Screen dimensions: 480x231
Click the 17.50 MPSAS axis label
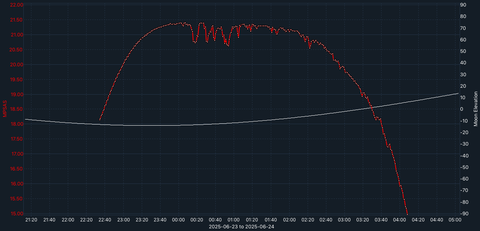click(16, 139)
